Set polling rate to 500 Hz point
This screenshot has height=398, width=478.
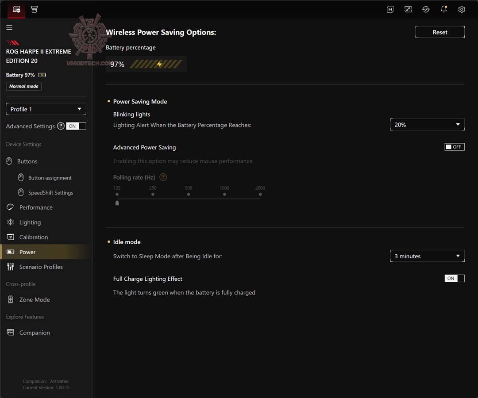click(x=189, y=194)
